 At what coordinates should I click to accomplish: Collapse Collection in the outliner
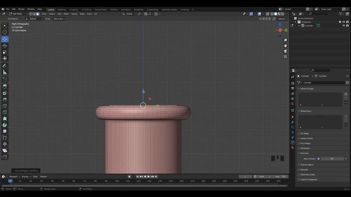(296, 22)
